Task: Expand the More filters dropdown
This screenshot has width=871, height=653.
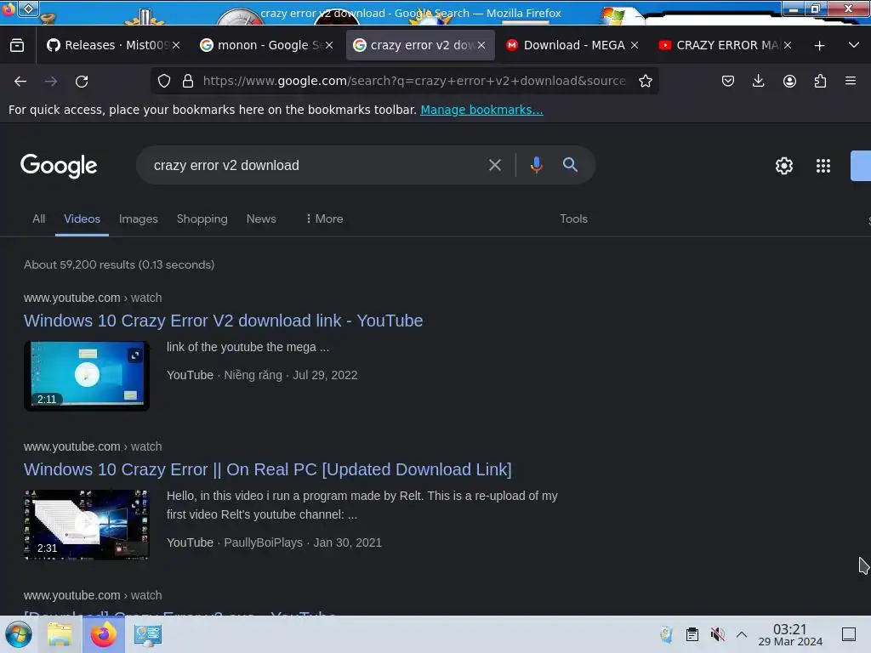Action: (324, 219)
